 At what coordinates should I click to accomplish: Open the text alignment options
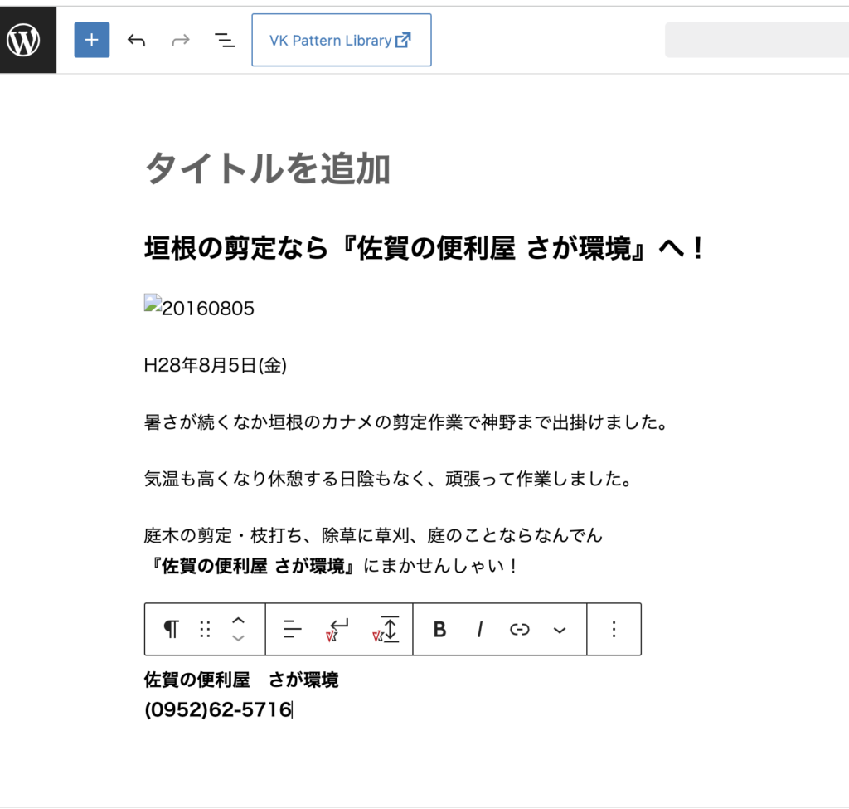pos(292,629)
